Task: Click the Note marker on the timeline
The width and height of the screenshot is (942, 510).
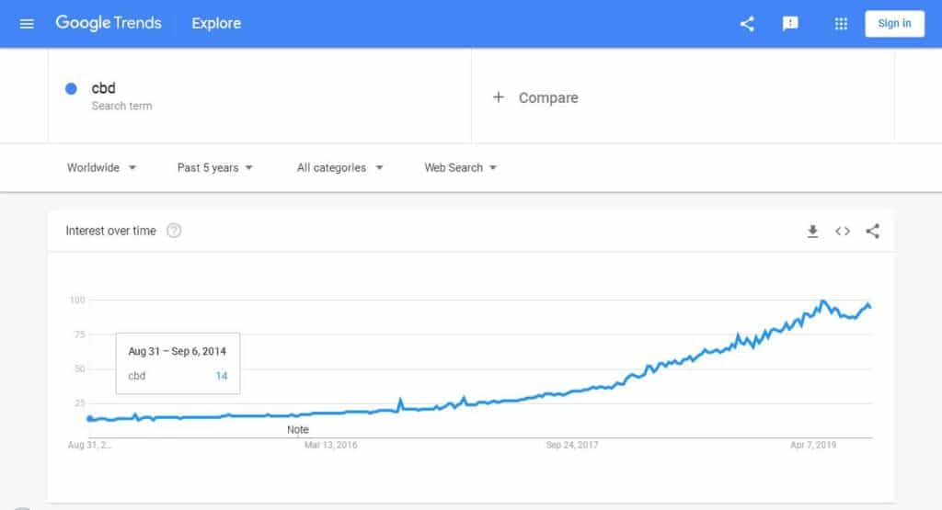Action: coord(297,430)
